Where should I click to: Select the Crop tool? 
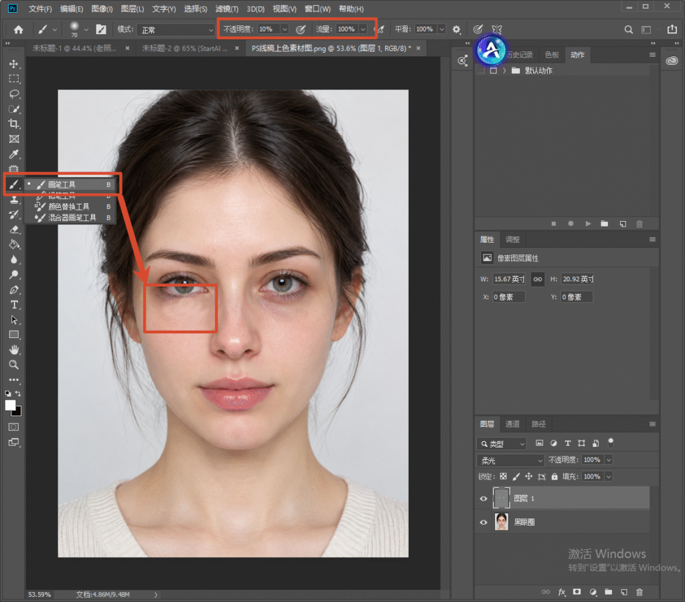(14, 124)
